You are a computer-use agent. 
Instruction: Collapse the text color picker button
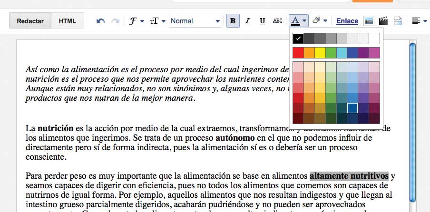298,21
